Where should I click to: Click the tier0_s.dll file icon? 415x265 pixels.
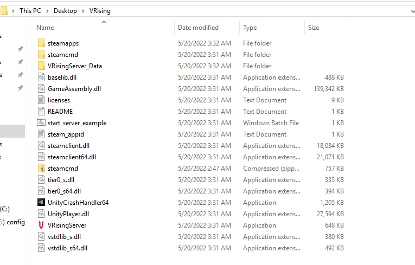click(x=41, y=179)
